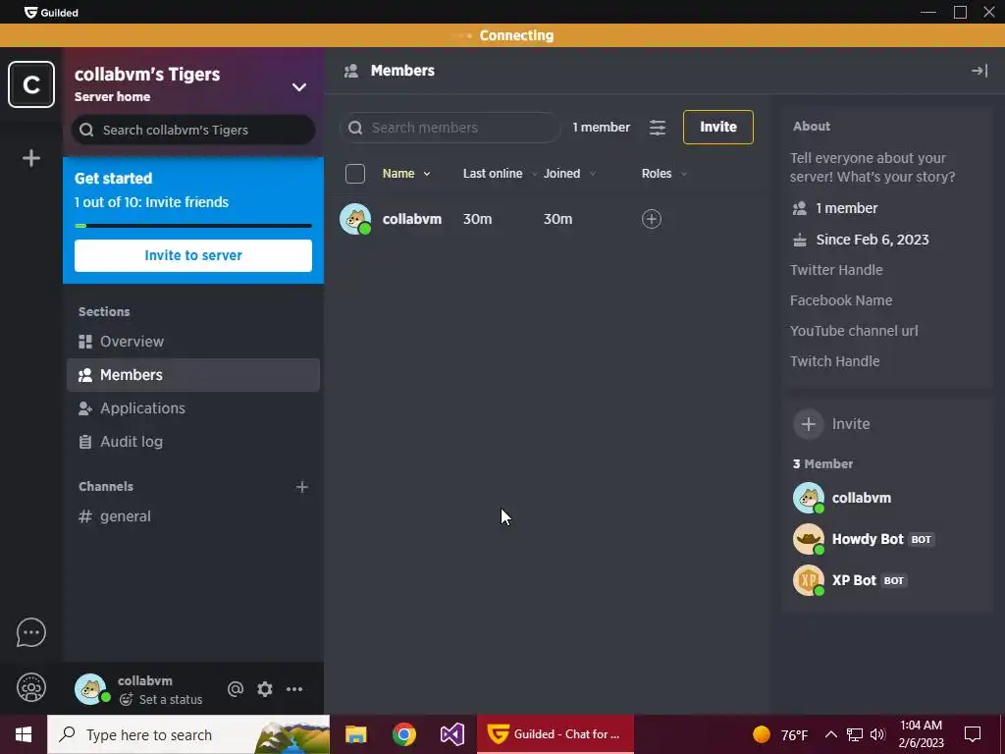Open direct messages chat bubble icon
1005x754 pixels.
pyautogui.click(x=31, y=633)
